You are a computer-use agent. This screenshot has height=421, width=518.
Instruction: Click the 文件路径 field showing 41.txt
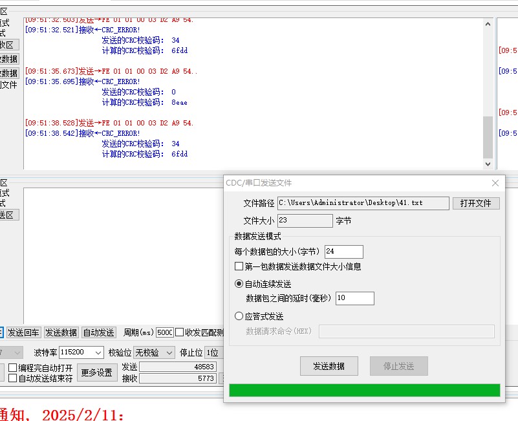(x=363, y=203)
